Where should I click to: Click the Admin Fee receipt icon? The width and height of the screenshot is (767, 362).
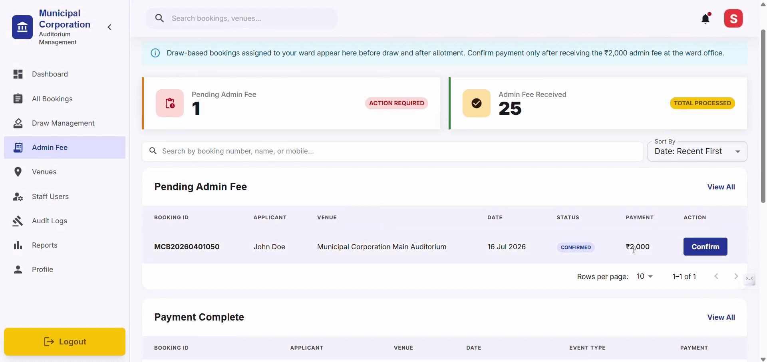18,148
